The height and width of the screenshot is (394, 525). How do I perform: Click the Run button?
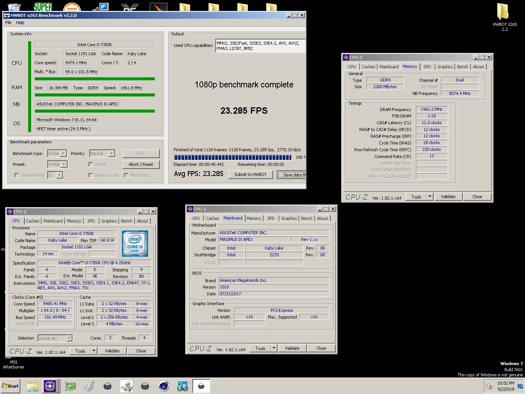click(141, 153)
